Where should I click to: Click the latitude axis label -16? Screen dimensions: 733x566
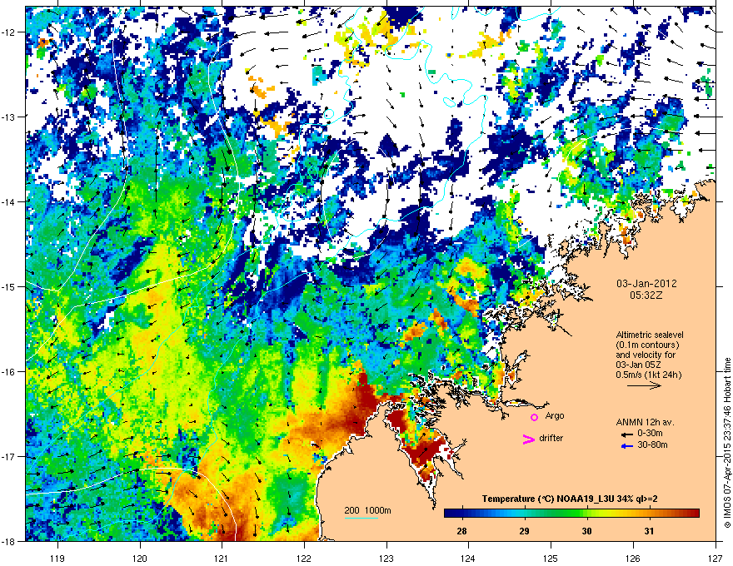coord(8,372)
